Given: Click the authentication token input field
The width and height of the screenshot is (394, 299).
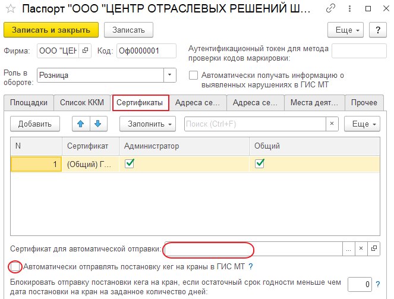Looking at the screenshot, I should (x=359, y=51).
